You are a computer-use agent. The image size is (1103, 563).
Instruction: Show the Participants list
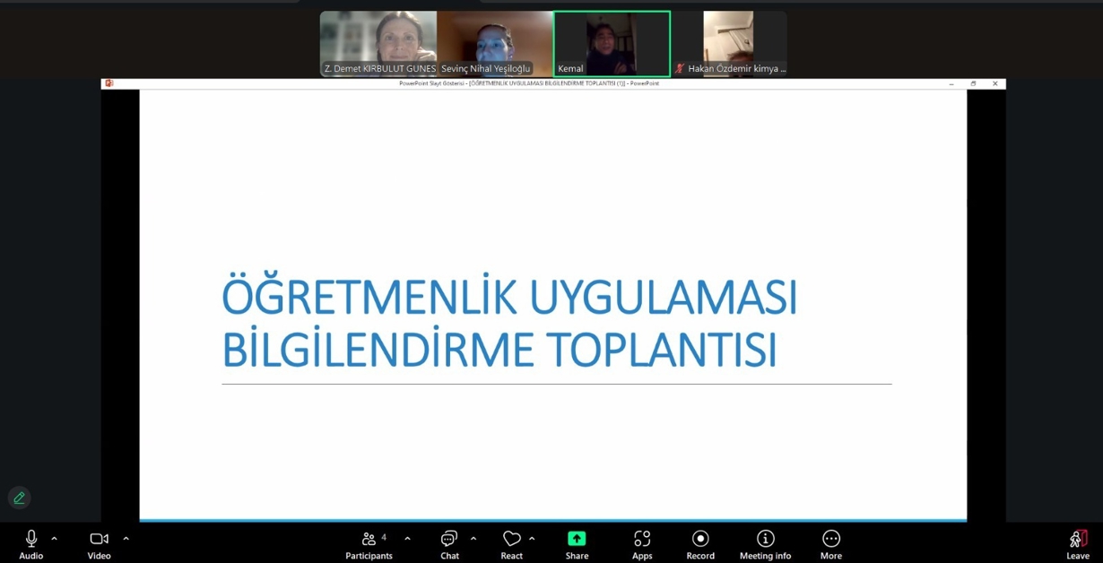click(x=369, y=539)
